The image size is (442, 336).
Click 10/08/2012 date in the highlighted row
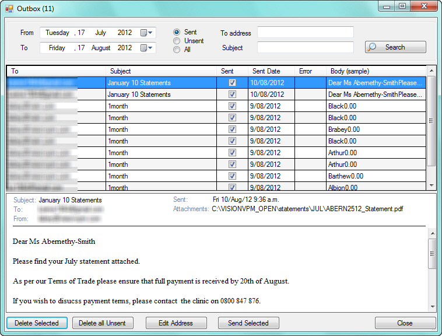click(271, 83)
